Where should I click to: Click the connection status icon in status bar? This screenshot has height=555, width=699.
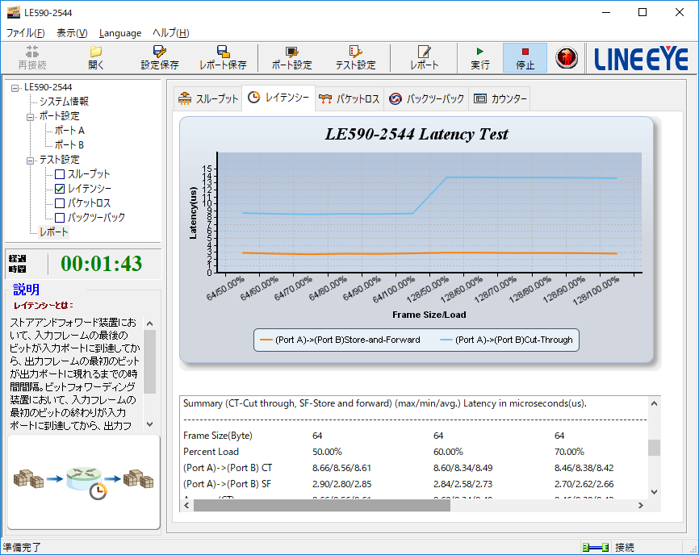pyautogui.click(x=596, y=547)
